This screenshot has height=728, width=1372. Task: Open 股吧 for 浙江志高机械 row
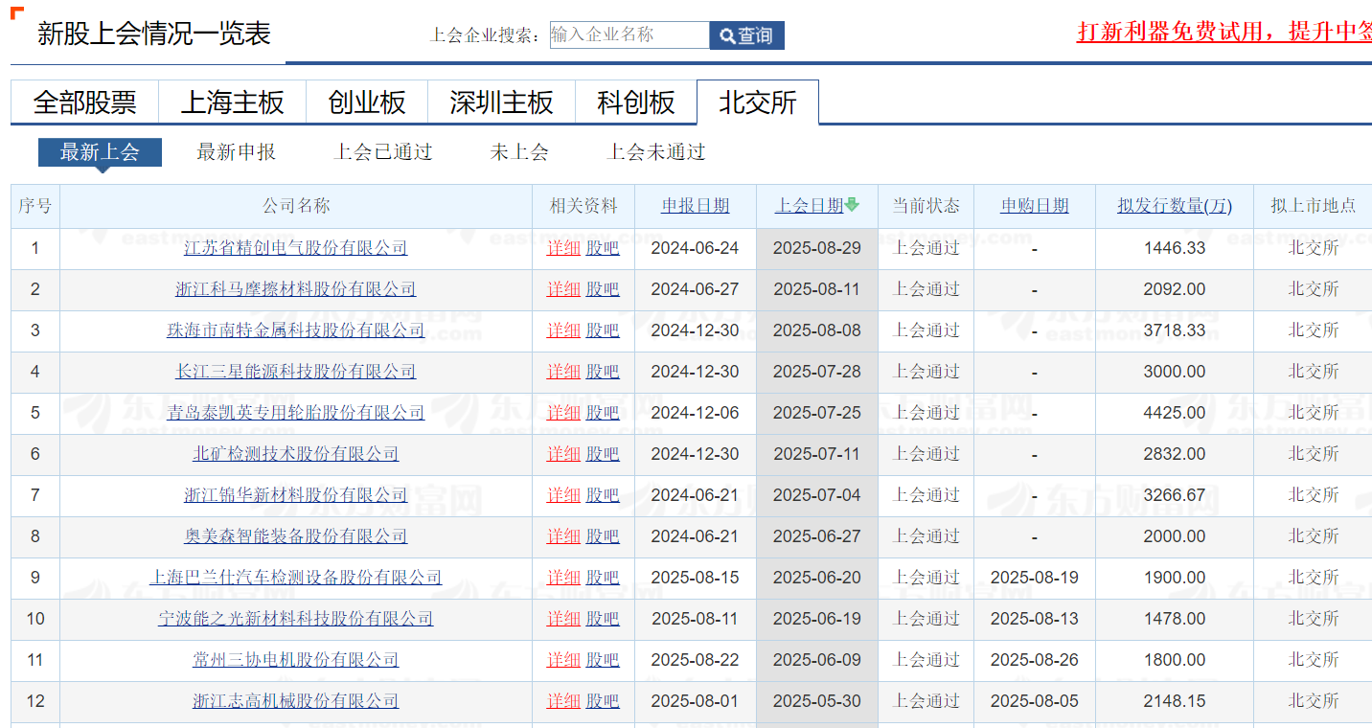pyautogui.click(x=603, y=701)
